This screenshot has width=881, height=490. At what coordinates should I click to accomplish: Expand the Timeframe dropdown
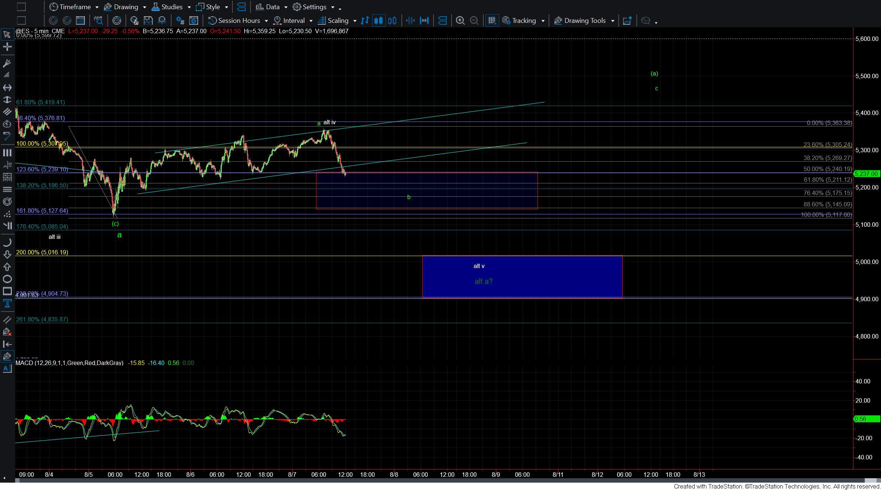pos(75,7)
